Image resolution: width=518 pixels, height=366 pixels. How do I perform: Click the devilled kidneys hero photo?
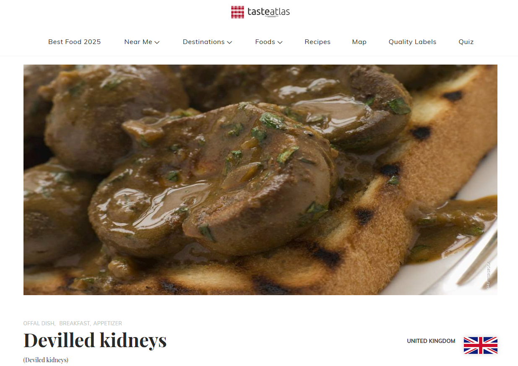click(260, 180)
